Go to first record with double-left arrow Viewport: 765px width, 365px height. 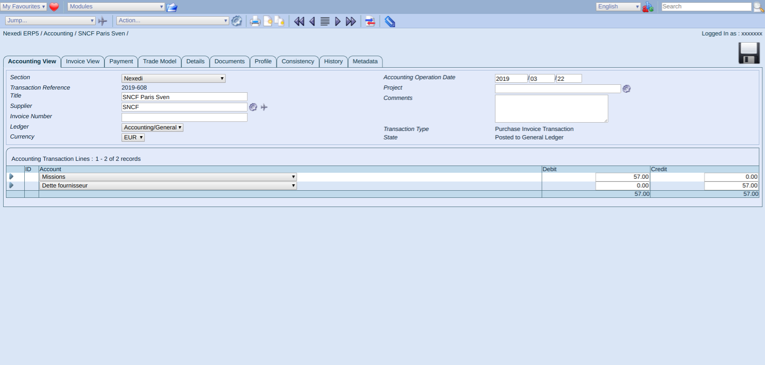[x=299, y=21]
